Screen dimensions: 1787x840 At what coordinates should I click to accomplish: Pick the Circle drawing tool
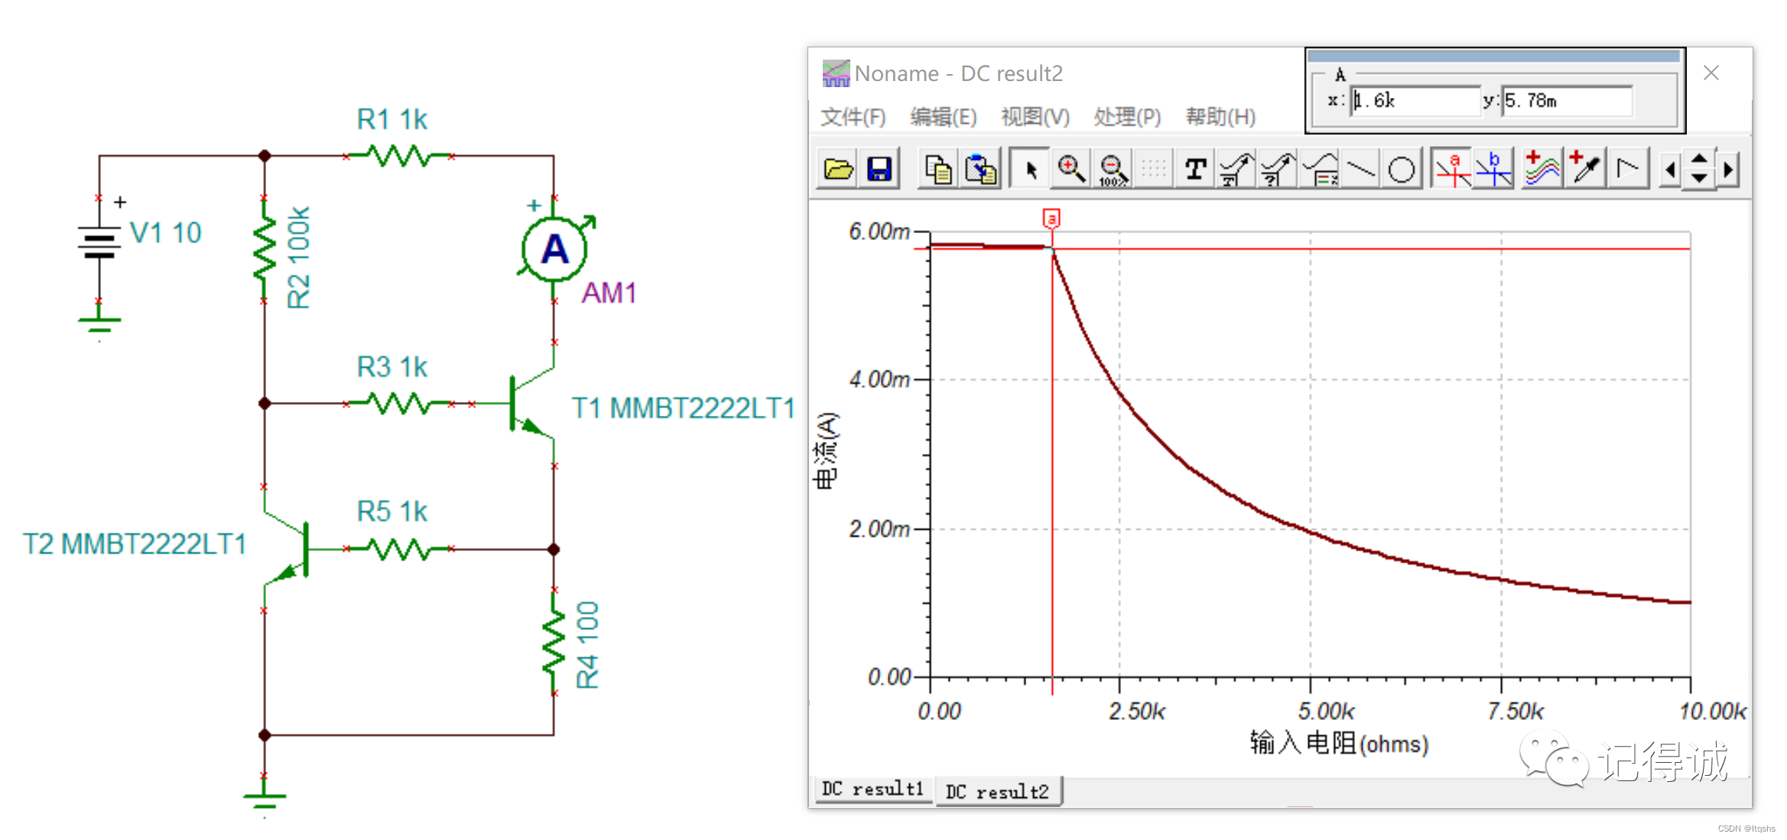pos(1401,169)
